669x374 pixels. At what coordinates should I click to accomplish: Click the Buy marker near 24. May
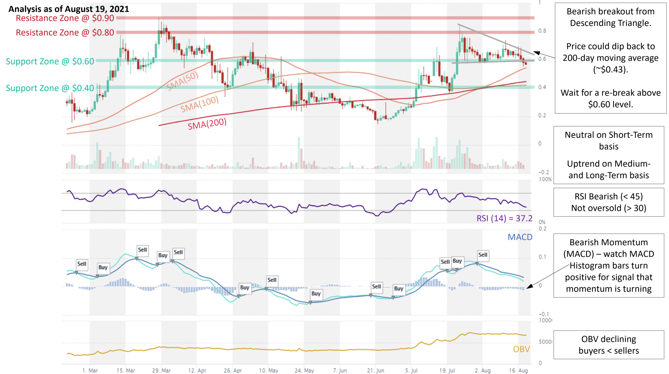coord(316,294)
